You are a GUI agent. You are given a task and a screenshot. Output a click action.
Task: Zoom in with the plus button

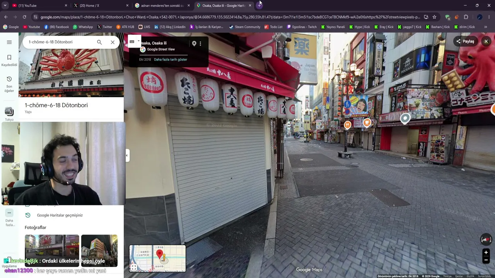(x=486, y=253)
